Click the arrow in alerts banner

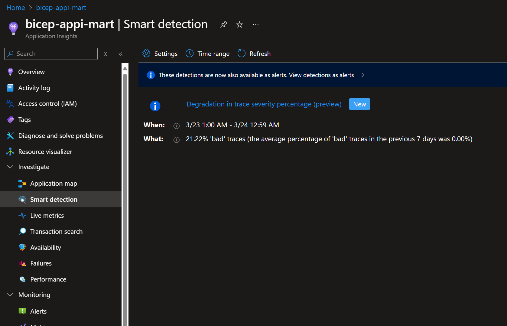[361, 75]
